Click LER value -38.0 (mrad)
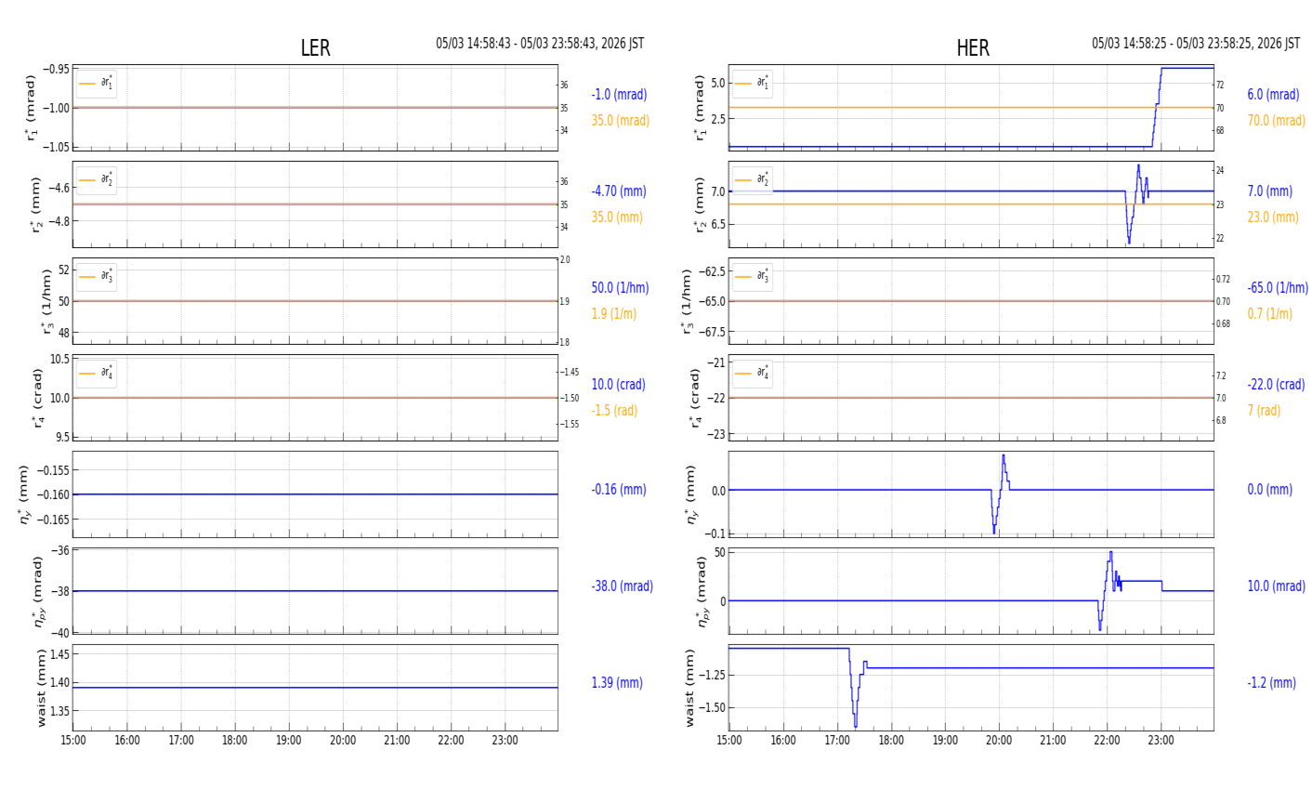The width and height of the screenshot is (1312, 803). [x=622, y=586]
